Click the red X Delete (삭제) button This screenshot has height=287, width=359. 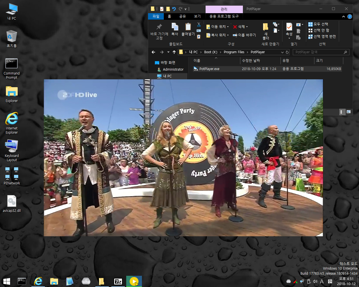(x=239, y=27)
